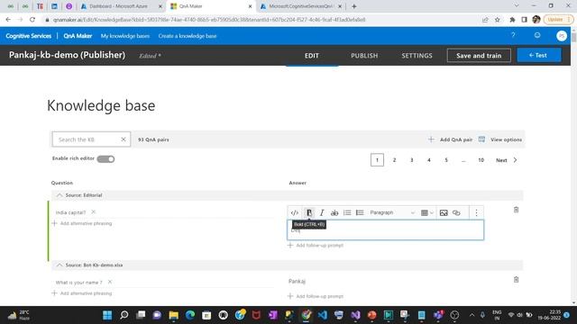Select page 1 in pagination

click(x=377, y=160)
